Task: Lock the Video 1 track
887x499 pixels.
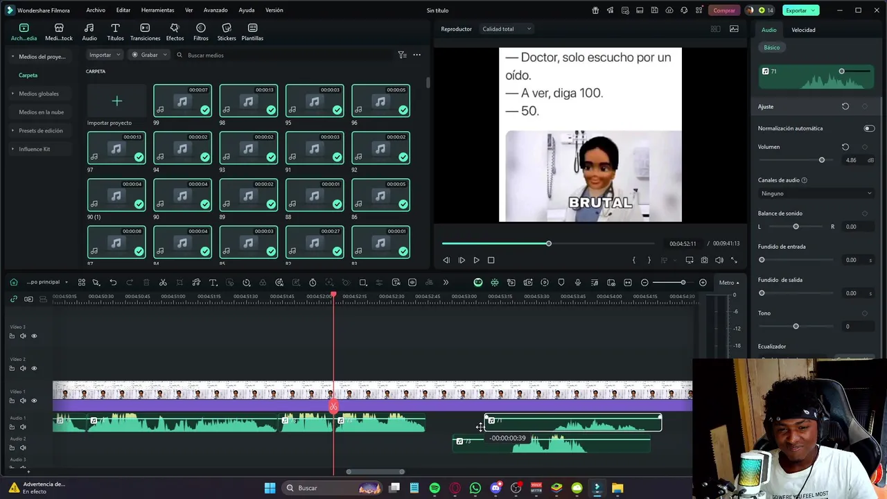Action: pos(12,401)
